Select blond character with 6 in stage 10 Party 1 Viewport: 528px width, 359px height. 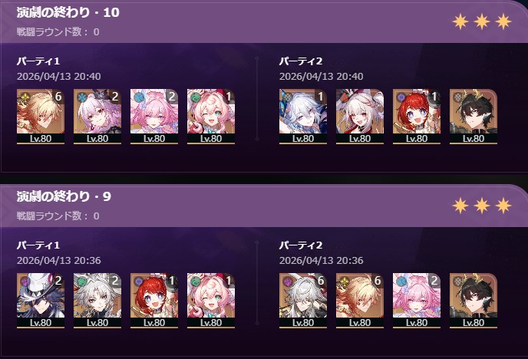pyautogui.click(x=41, y=117)
